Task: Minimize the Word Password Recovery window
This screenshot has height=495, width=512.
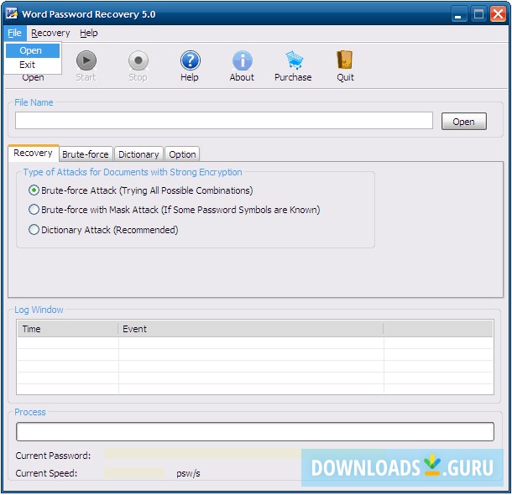Action: click(458, 14)
